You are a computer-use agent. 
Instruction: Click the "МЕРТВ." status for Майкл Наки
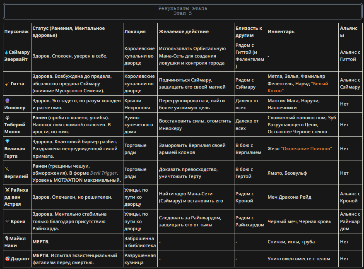point(41,242)
